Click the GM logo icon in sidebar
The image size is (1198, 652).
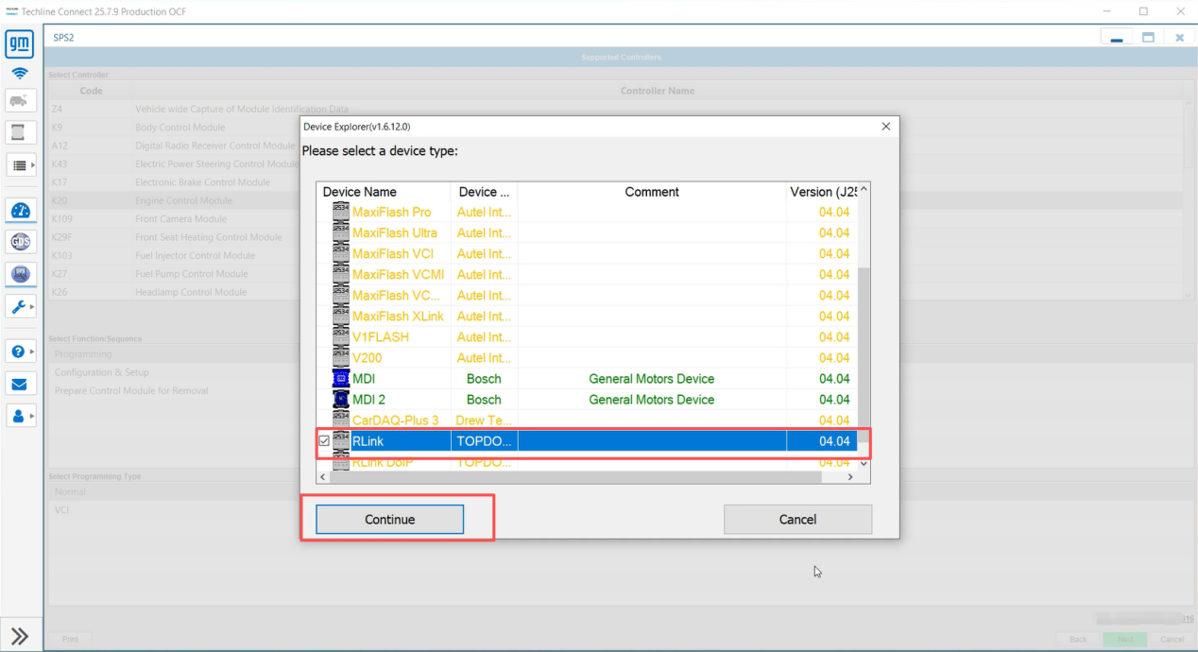pos(20,43)
